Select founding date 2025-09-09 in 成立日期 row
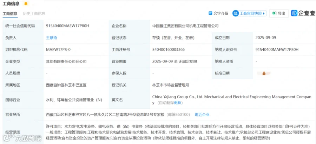316x144 pixels. tap(266, 38)
